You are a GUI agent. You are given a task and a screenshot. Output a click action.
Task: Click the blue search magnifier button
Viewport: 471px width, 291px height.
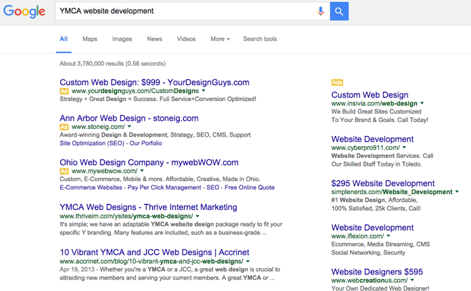click(339, 11)
